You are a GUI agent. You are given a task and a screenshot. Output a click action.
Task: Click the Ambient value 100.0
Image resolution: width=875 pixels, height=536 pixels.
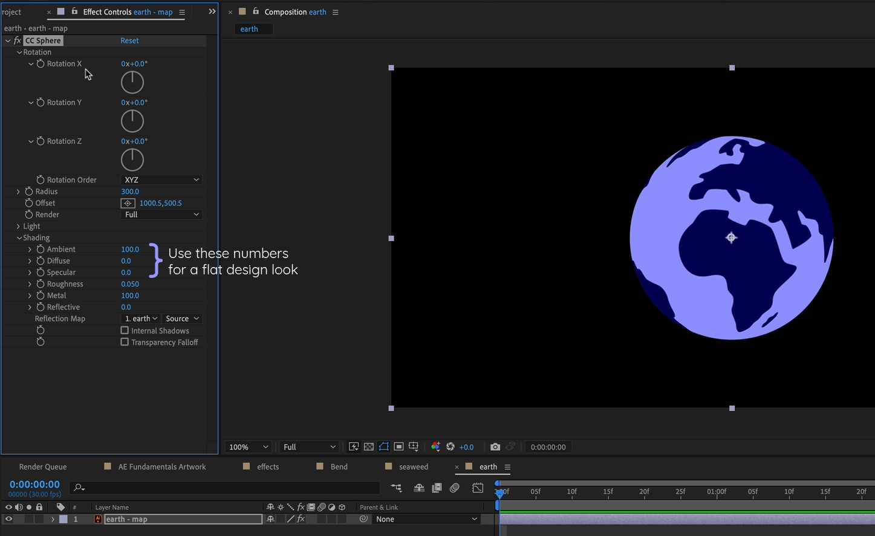(x=130, y=249)
